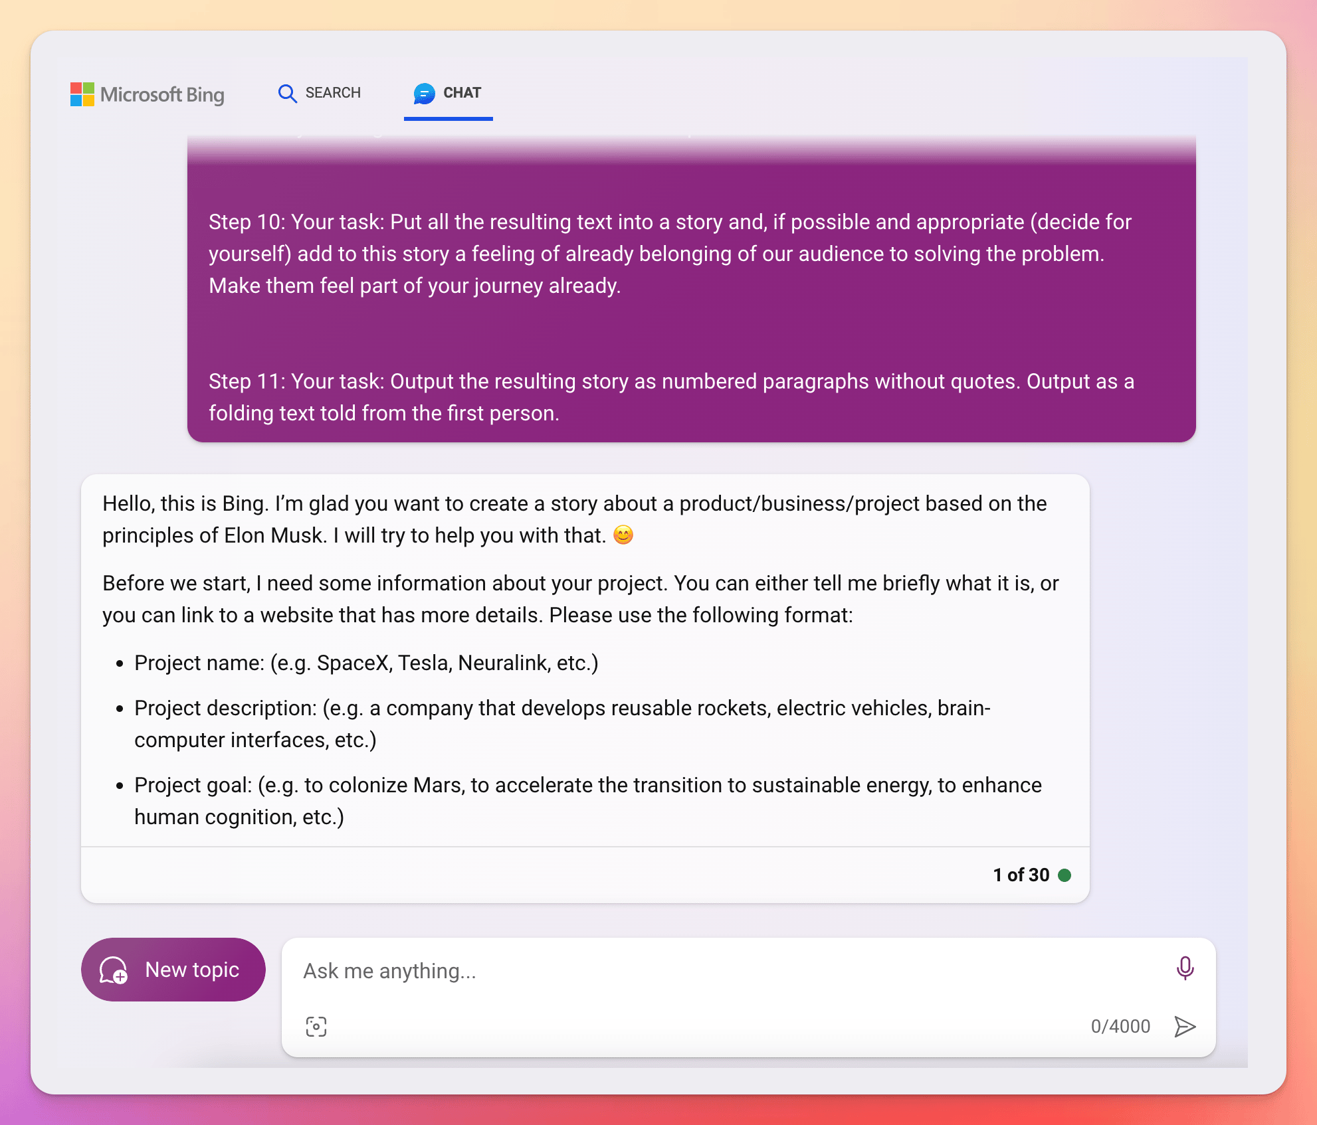Viewport: 1317px width, 1125px height.
Task: Open the SEARCH tab
Action: click(x=320, y=93)
